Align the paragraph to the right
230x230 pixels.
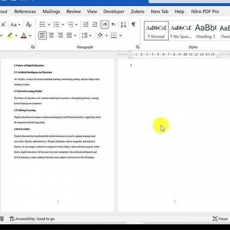tap(60, 35)
